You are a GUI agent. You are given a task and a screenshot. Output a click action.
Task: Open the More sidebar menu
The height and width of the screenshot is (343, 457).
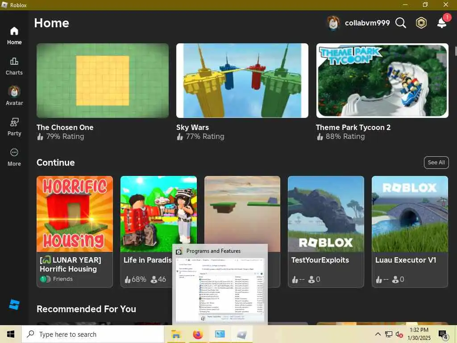pyautogui.click(x=14, y=158)
